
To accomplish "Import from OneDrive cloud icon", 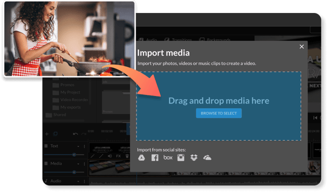I will point(207,158).
